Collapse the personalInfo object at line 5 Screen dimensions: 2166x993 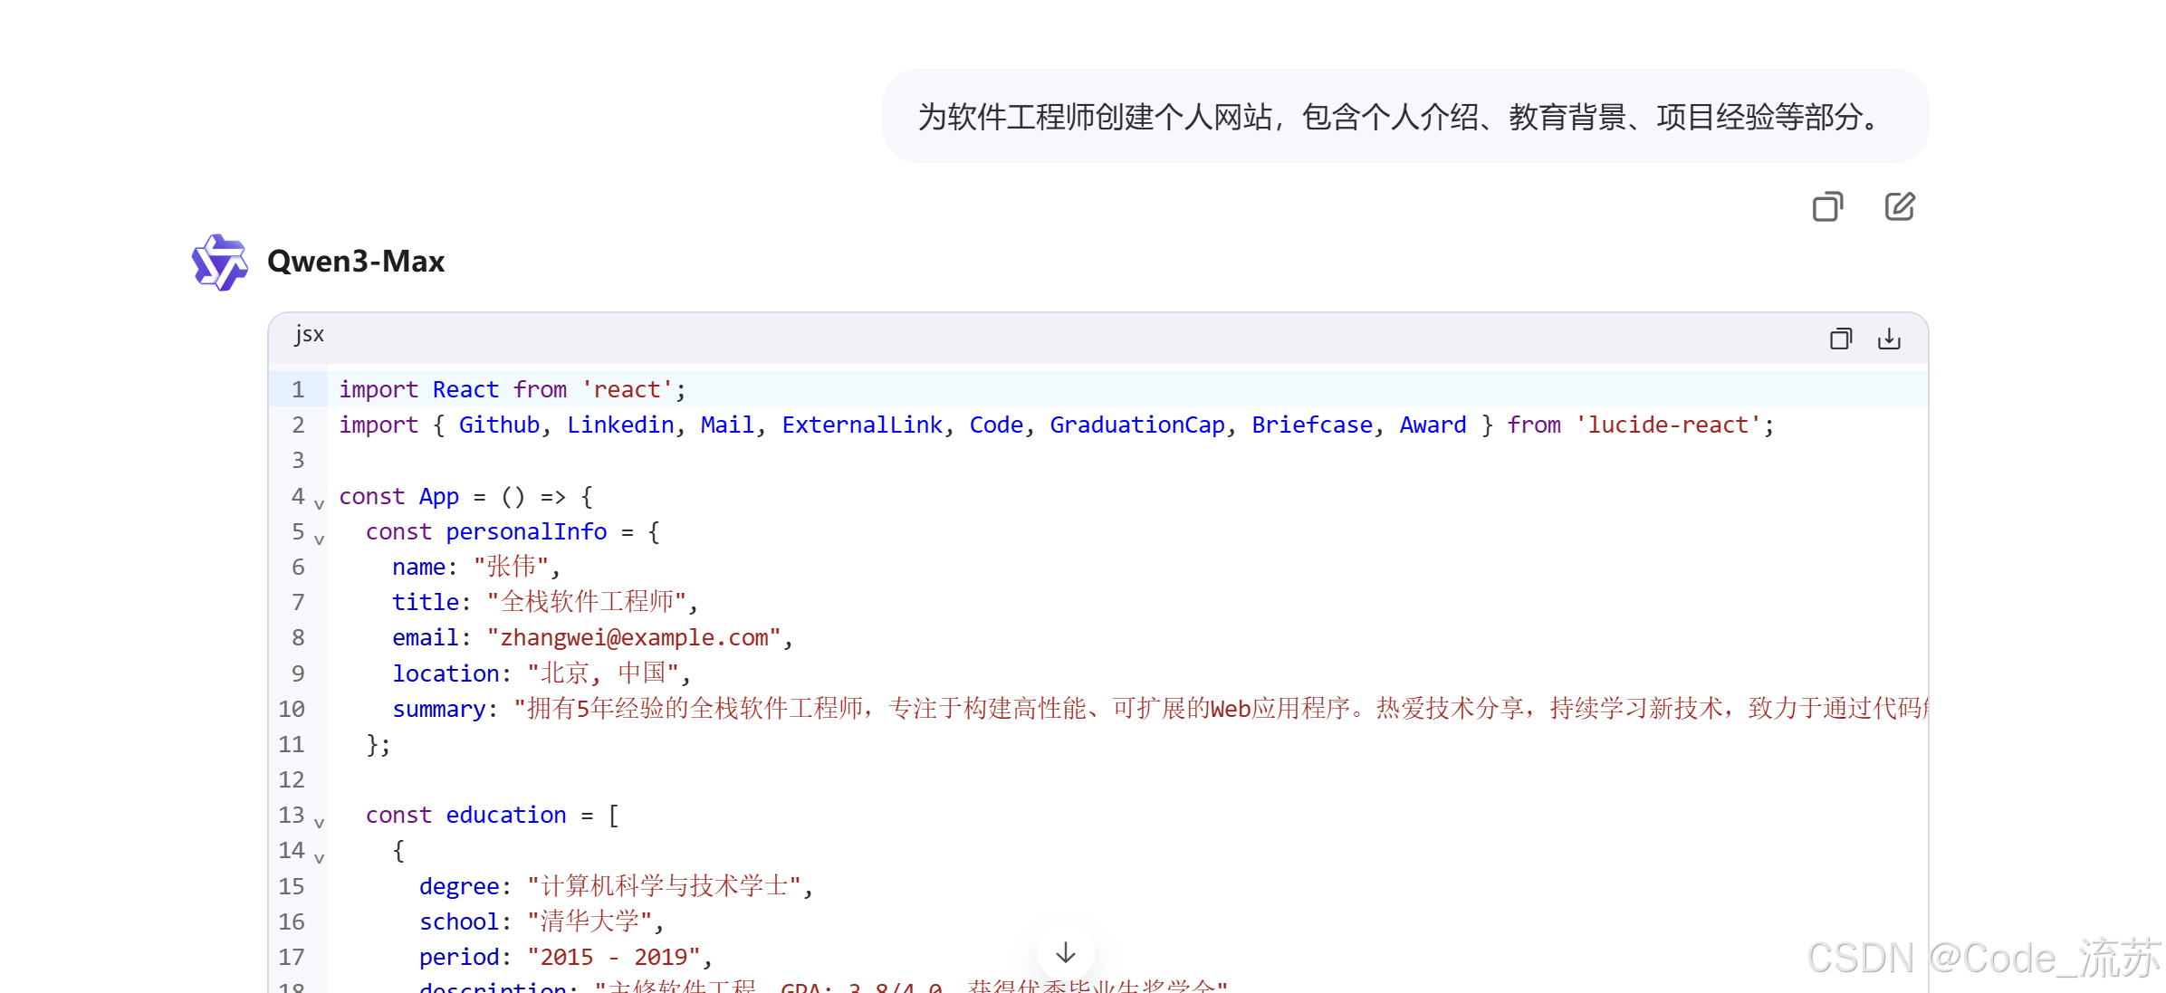point(319,539)
